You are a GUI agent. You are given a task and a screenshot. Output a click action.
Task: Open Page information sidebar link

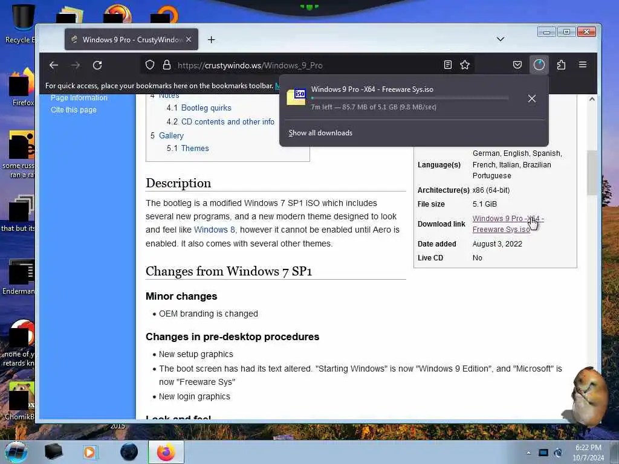pyautogui.click(x=79, y=97)
